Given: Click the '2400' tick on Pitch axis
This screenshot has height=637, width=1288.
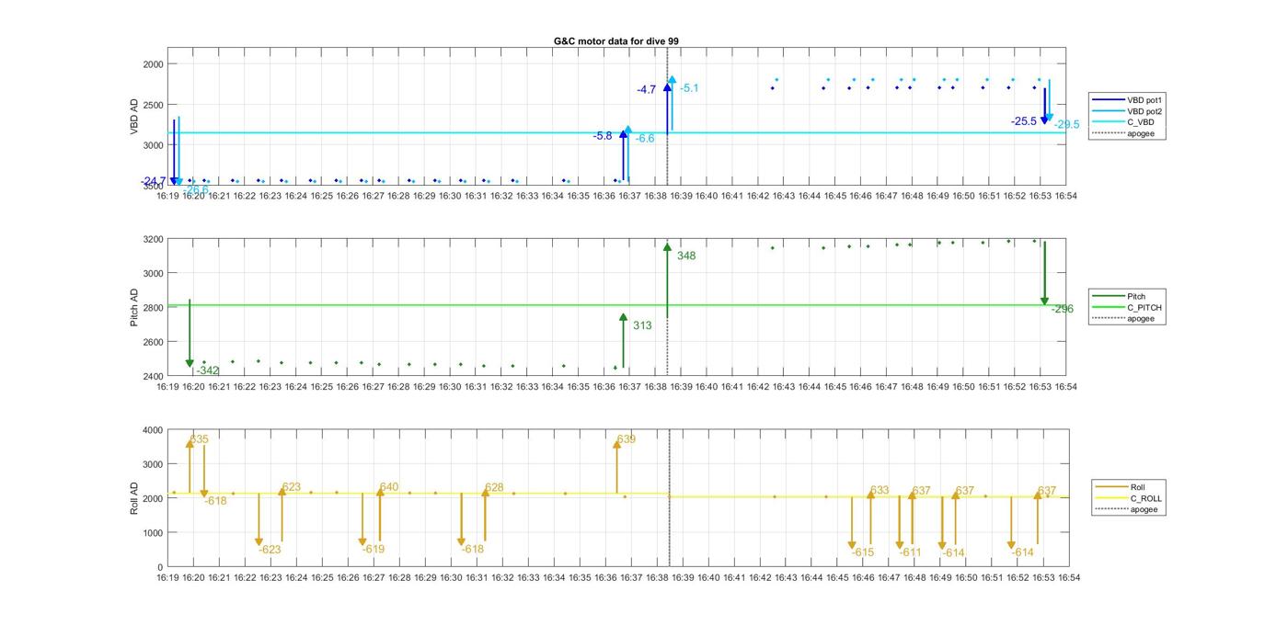Looking at the screenshot, I should point(153,376).
